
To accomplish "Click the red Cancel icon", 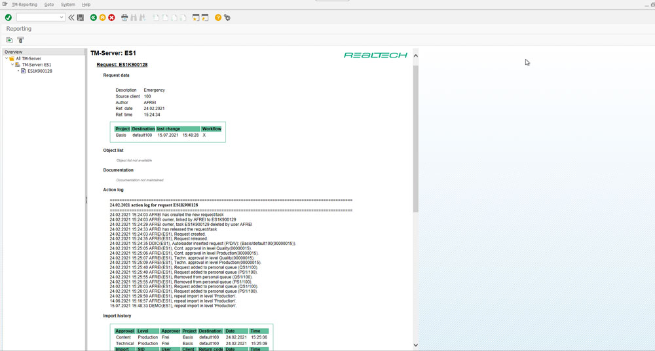I will [111, 18].
